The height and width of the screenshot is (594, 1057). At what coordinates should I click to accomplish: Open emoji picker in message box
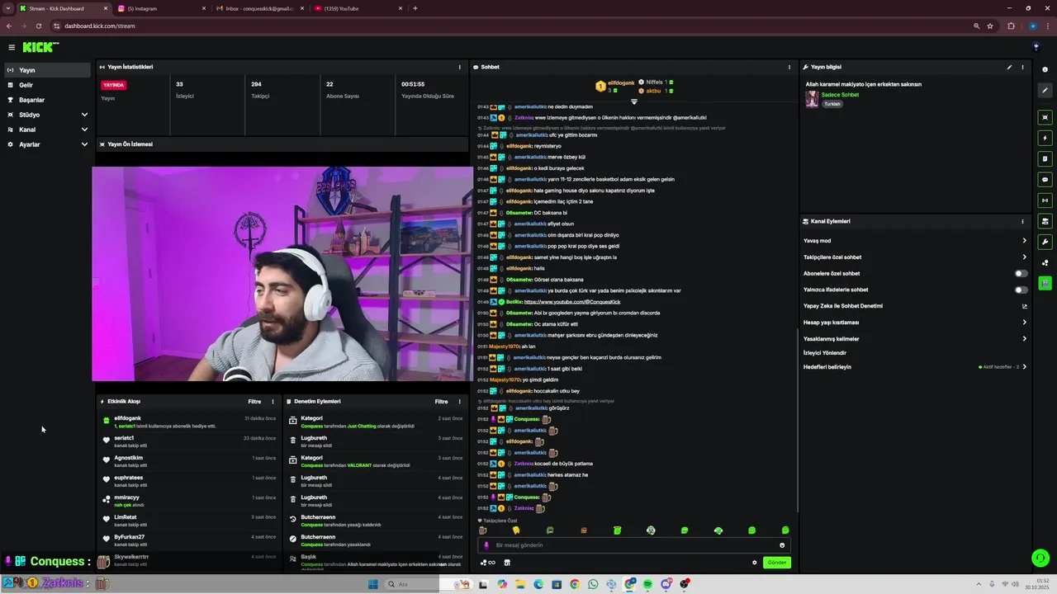[x=782, y=545]
